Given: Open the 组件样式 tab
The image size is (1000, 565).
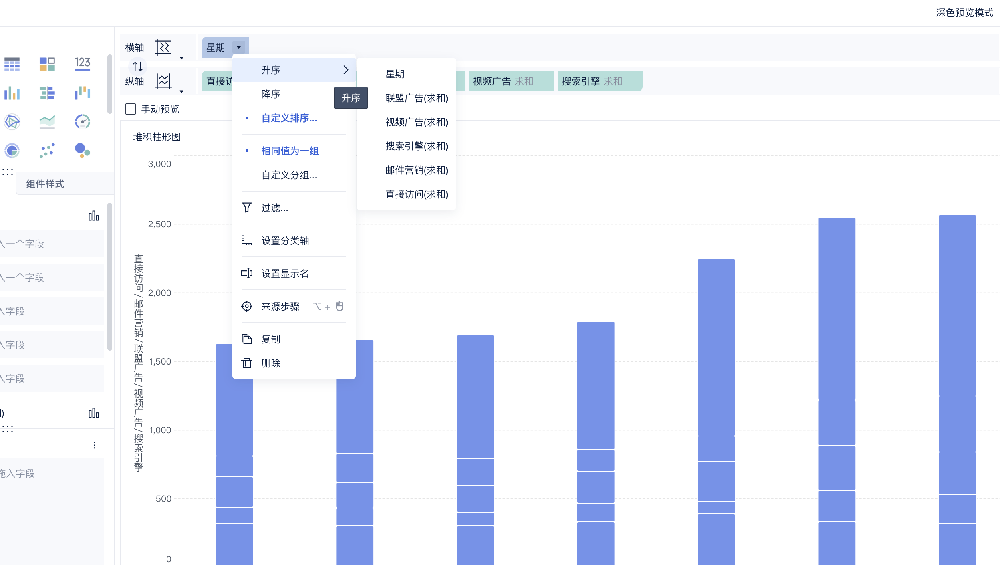Looking at the screenshot, I should 45,184.
